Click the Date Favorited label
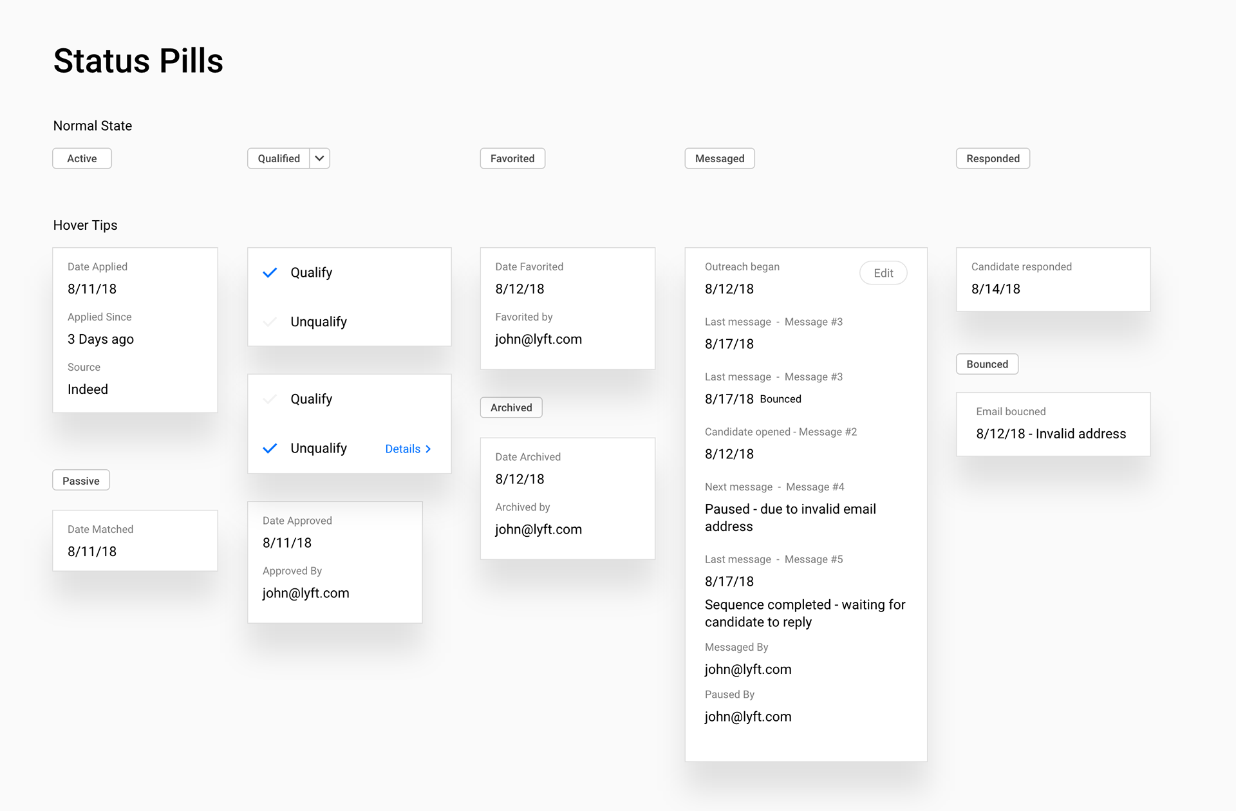1236x811 pixels. coord(529,266)
